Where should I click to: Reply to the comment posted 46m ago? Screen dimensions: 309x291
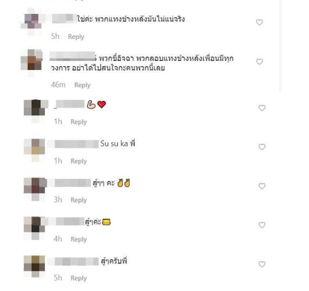82,85
